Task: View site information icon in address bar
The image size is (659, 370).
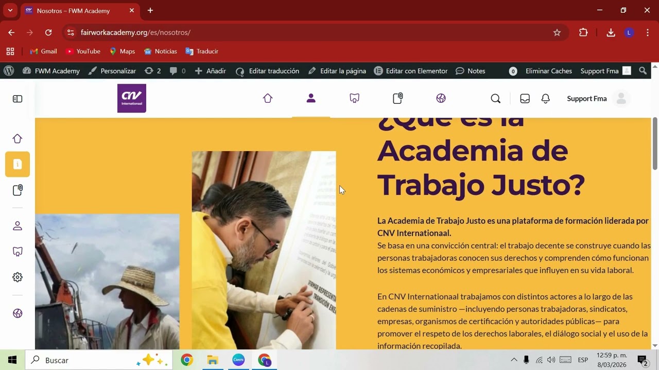Action: 71,32
